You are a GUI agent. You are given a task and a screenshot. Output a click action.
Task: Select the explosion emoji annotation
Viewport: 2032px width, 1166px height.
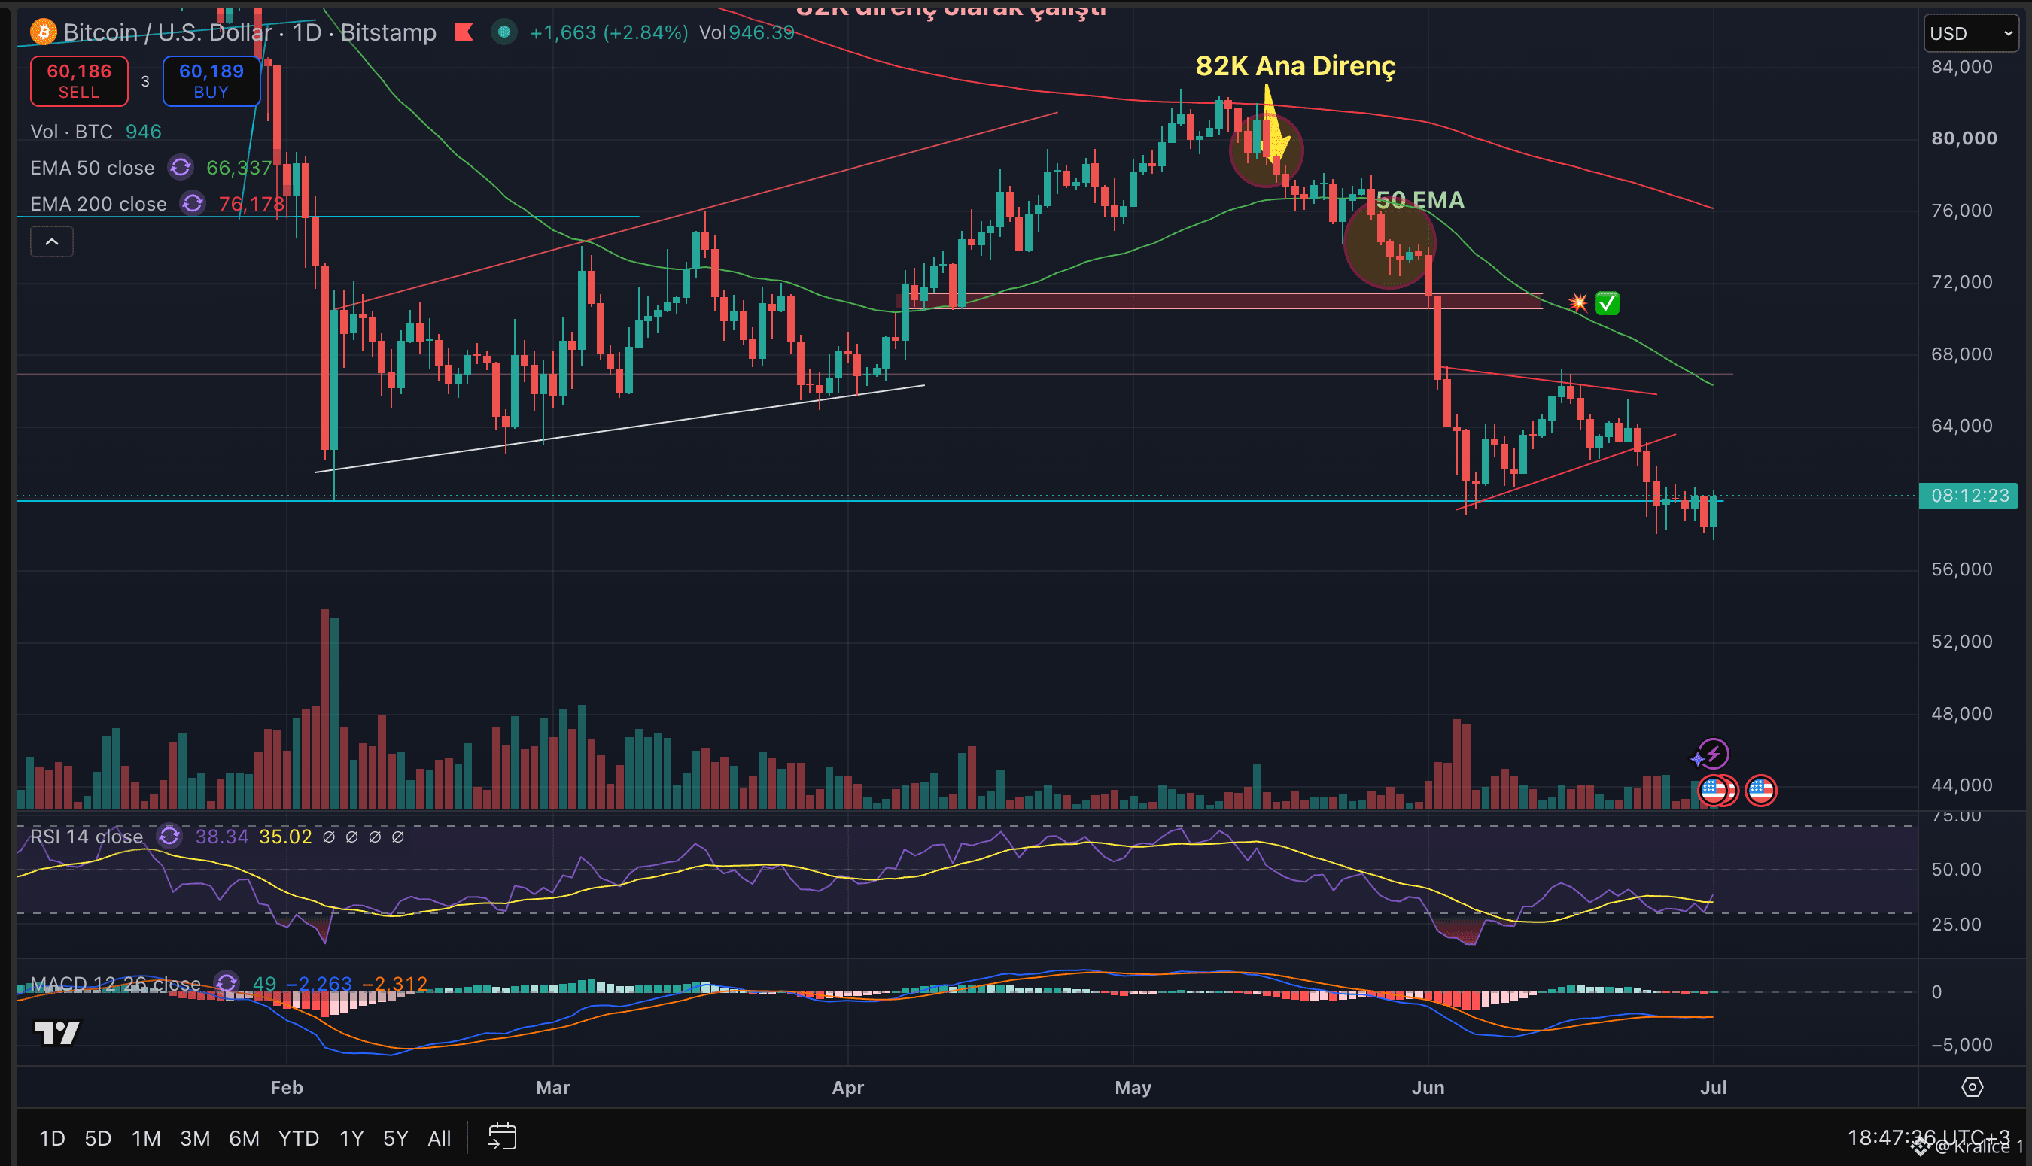point(1577,302)
